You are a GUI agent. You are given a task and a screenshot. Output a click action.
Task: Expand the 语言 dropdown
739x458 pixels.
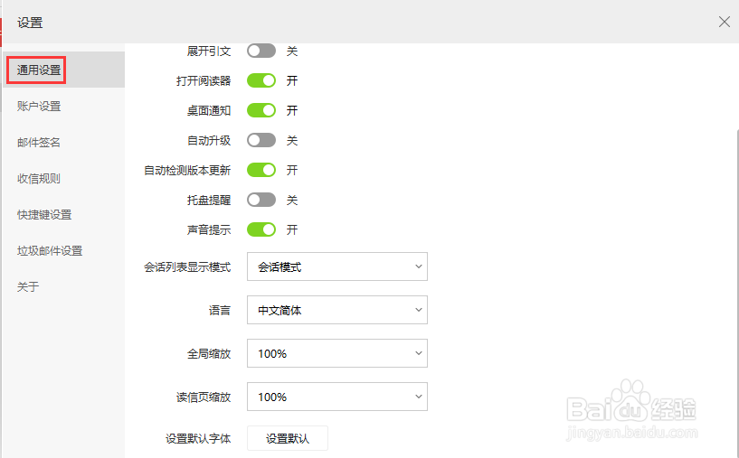click(x=336, y=310)
